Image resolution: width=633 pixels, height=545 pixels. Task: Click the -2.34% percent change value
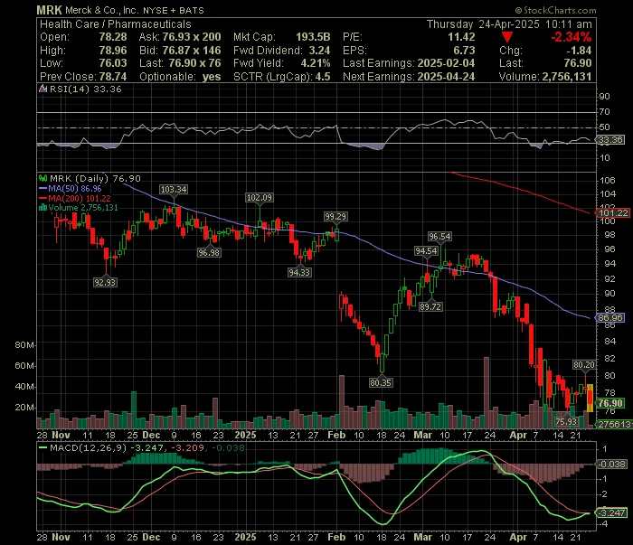click(572, 37)
